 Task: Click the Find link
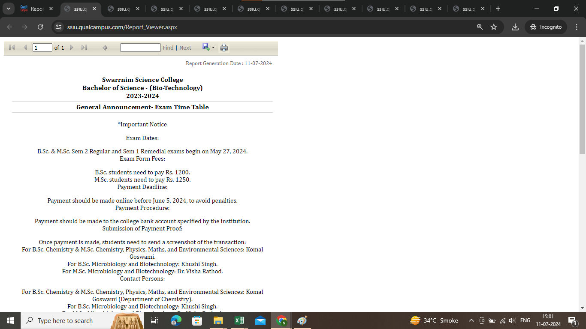pyautogui.click(x=168, y=48)
